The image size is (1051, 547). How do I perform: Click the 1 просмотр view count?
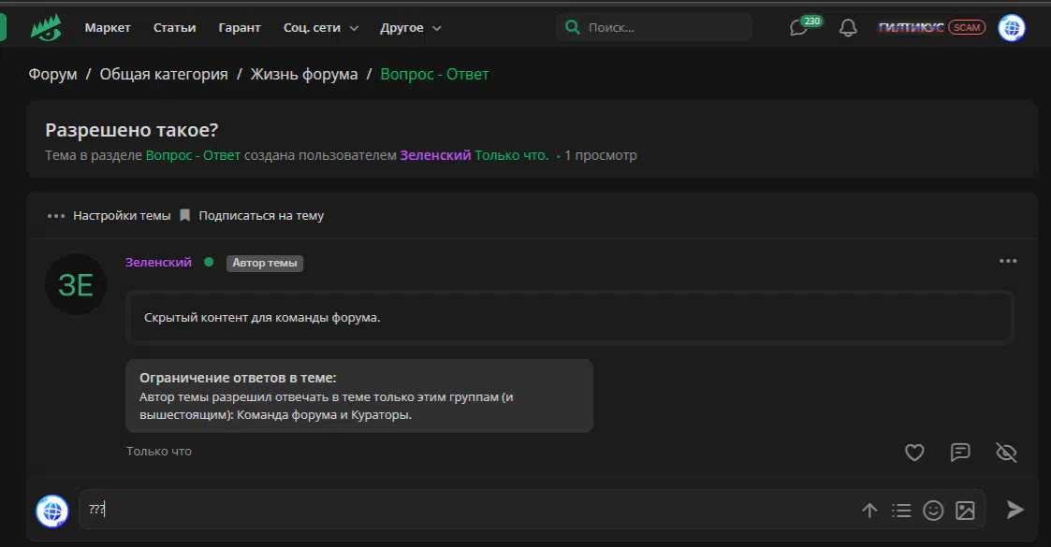coord(601,155)
